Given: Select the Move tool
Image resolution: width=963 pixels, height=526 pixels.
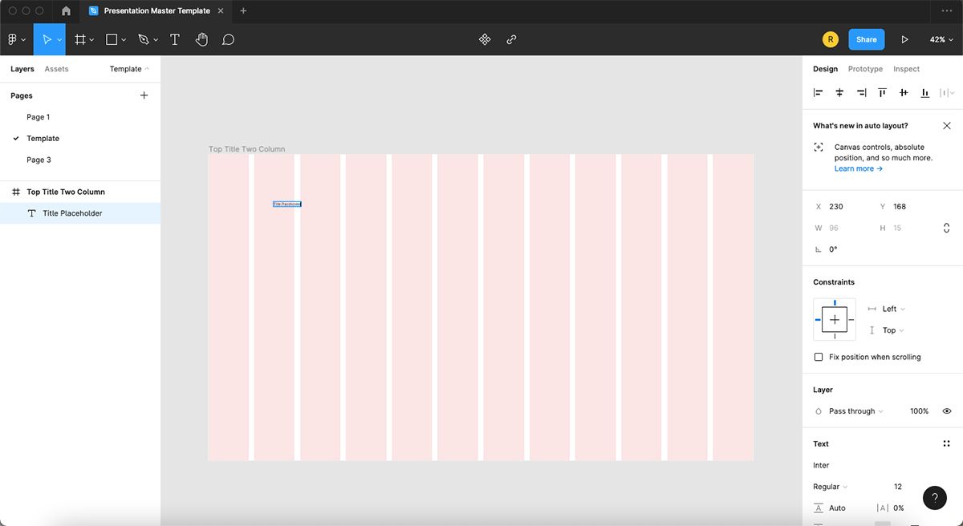Looking at the screenshot, I should pos(48,38).
